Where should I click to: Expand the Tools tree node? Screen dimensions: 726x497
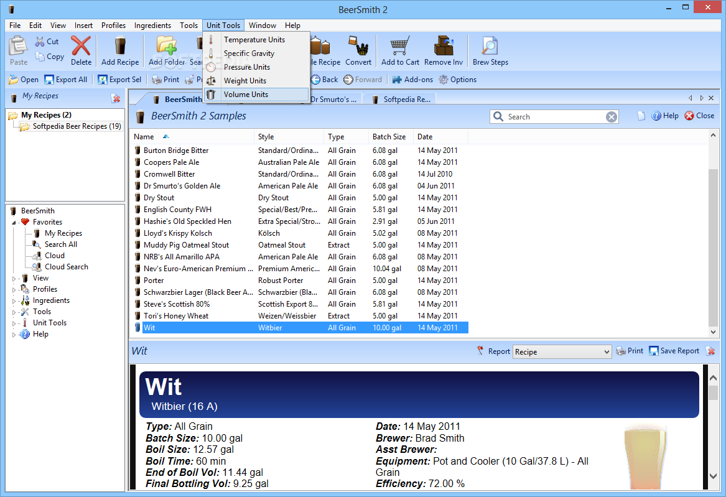(14, 312)
